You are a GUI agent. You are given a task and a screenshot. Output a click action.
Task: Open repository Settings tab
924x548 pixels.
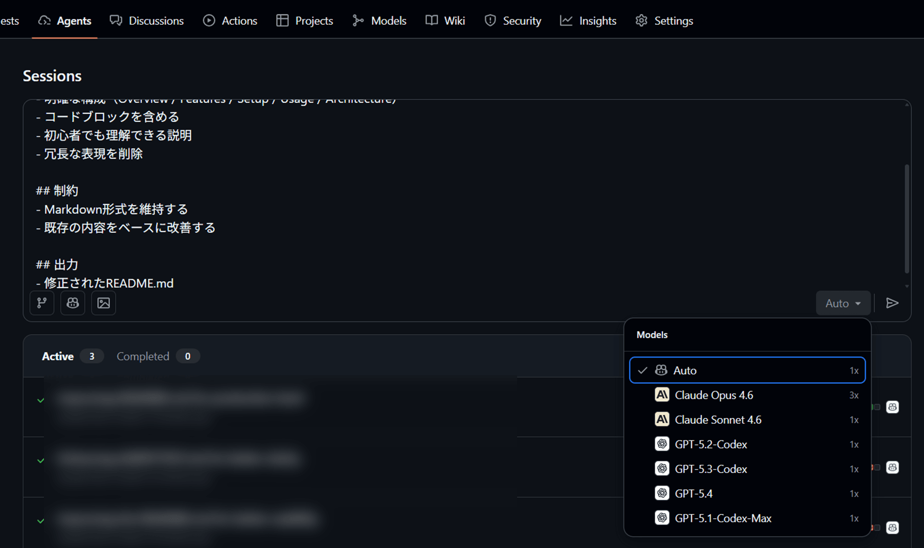664,20
